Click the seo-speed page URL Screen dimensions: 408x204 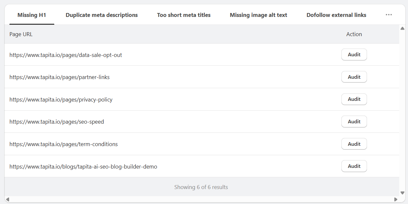pyautogui.click(x=57, y=121)
